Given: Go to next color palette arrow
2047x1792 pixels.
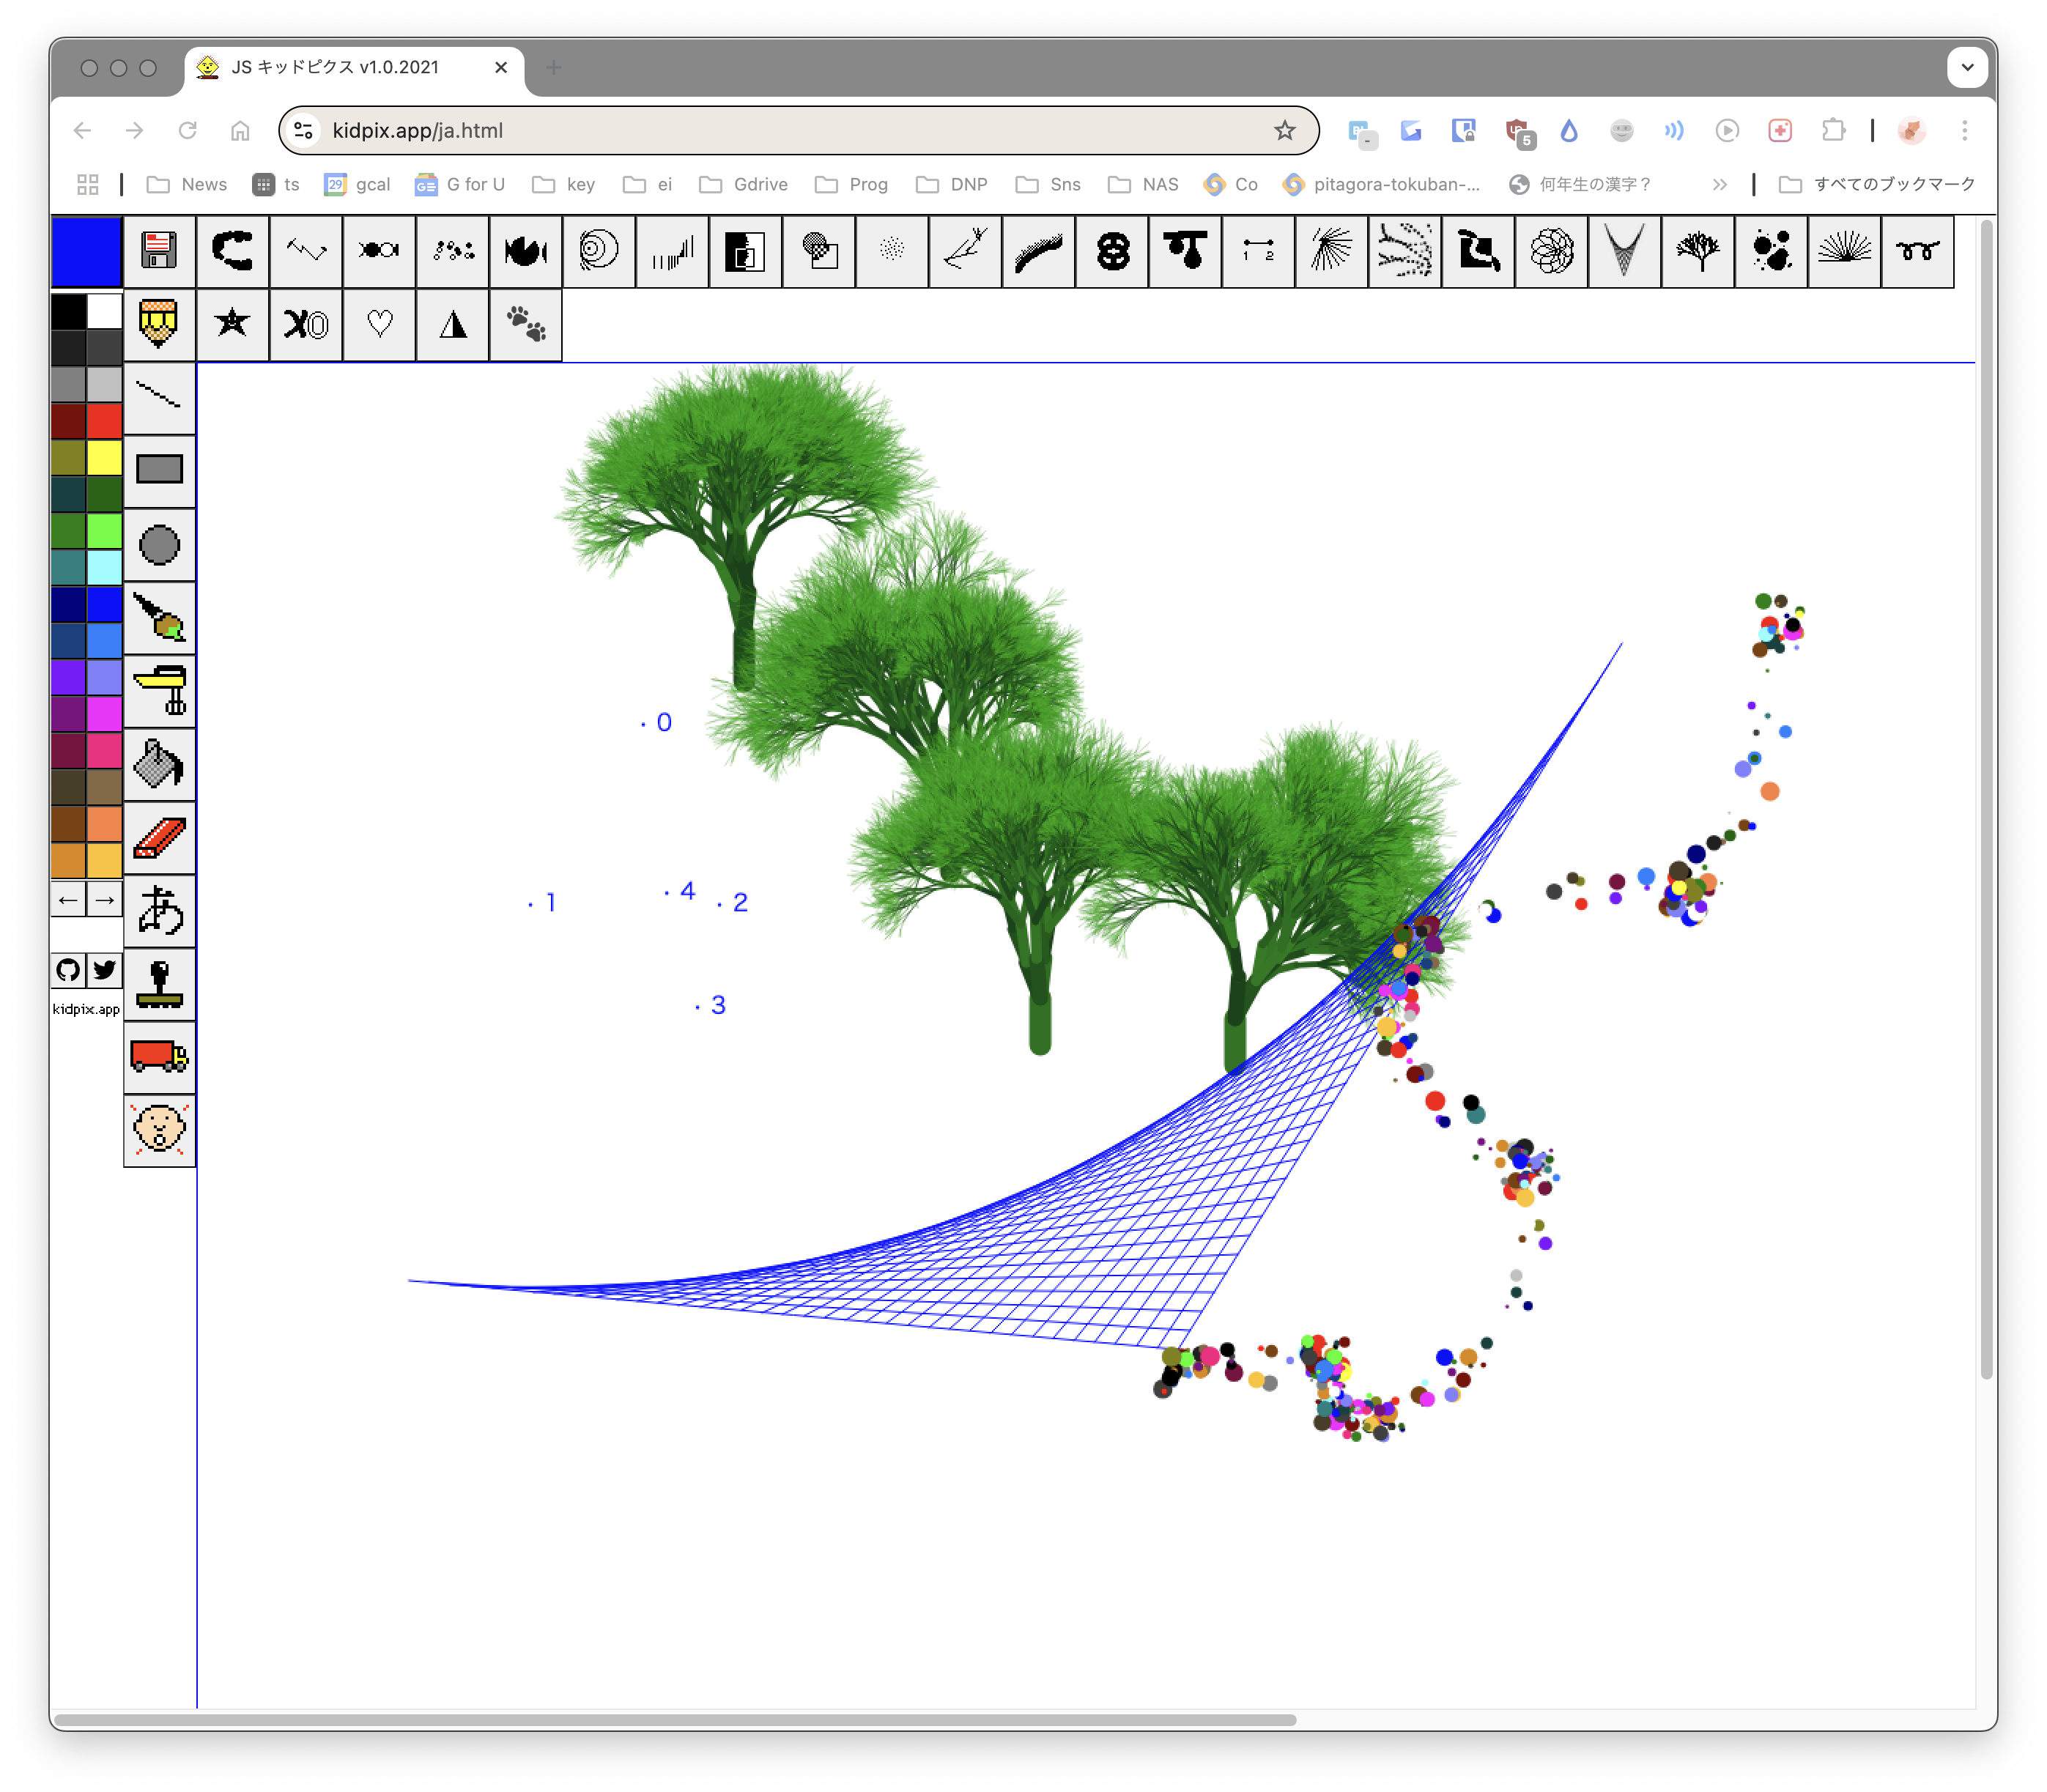Looking at the screenshot, I should (104, 899).
